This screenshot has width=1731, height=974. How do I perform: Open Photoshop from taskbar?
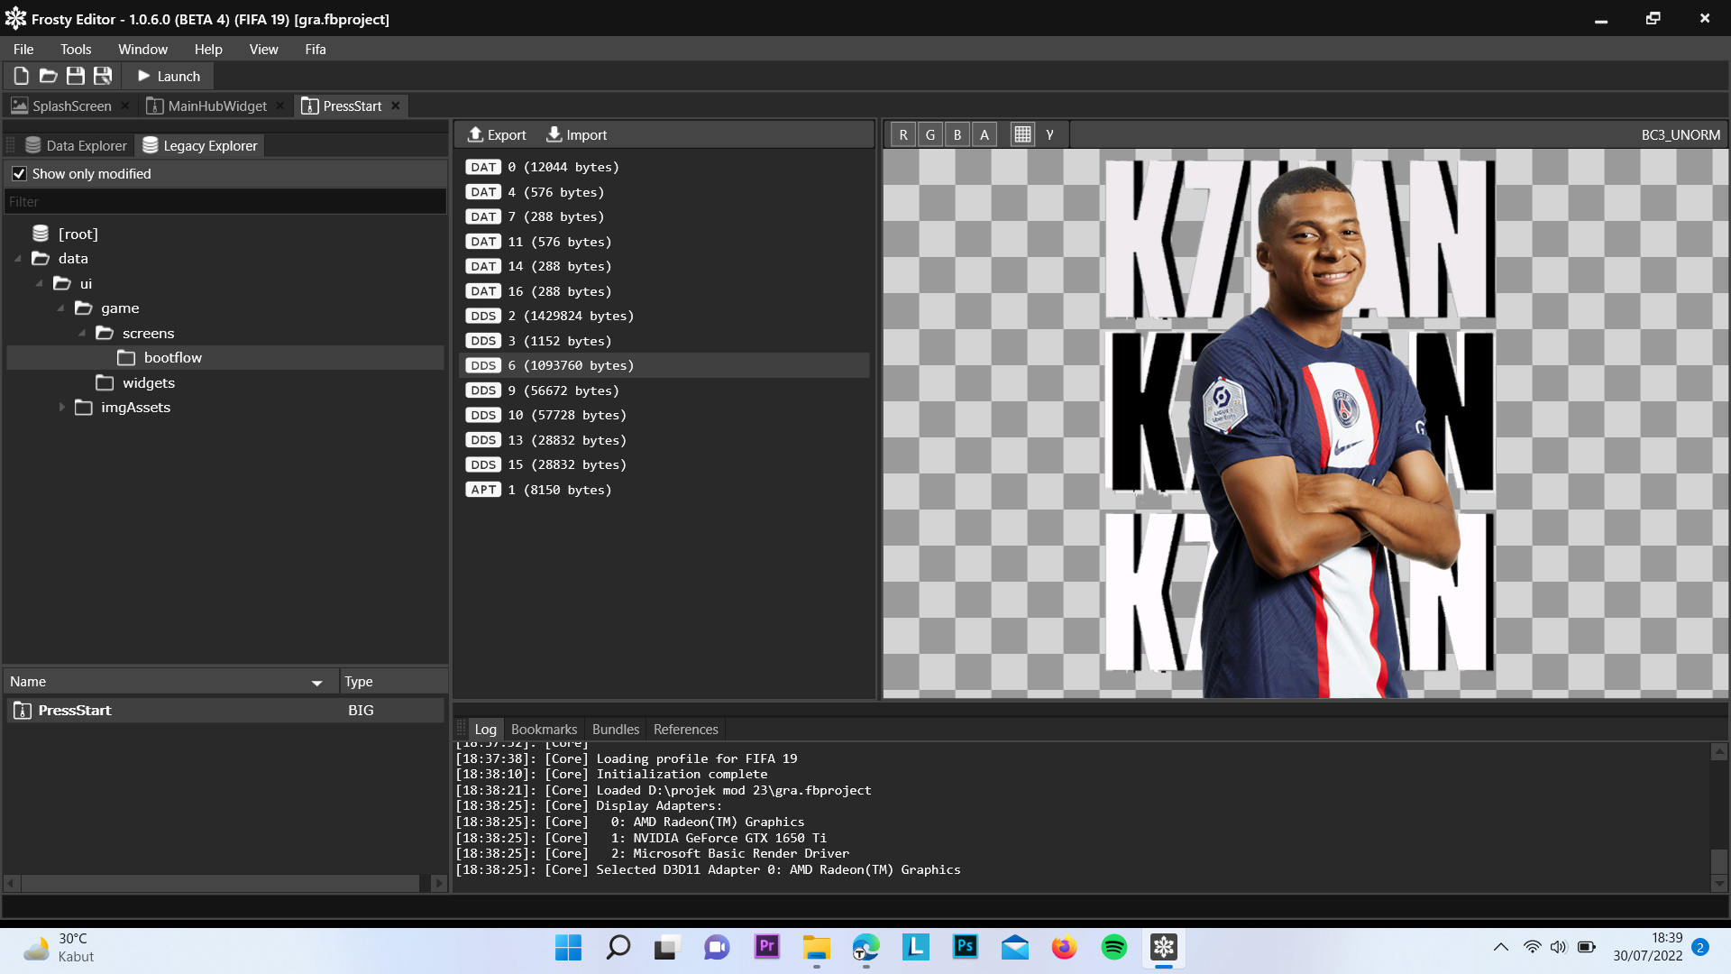tap(966, 948)
